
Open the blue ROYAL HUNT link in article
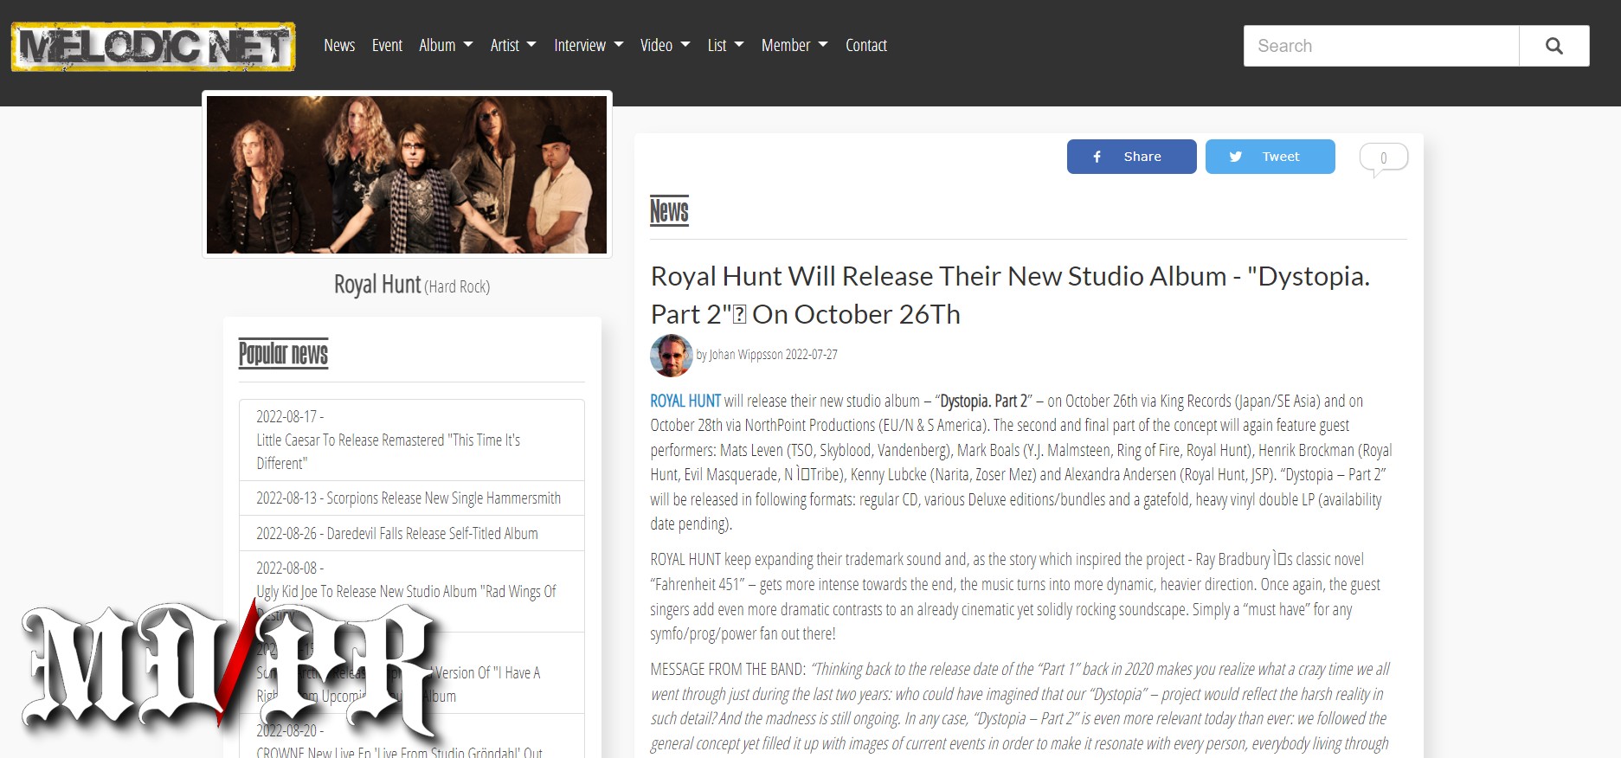685,401
